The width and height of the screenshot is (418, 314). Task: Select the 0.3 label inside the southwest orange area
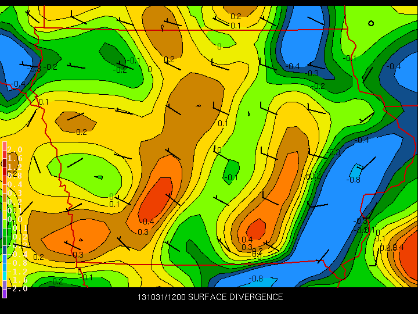point(78,255)
